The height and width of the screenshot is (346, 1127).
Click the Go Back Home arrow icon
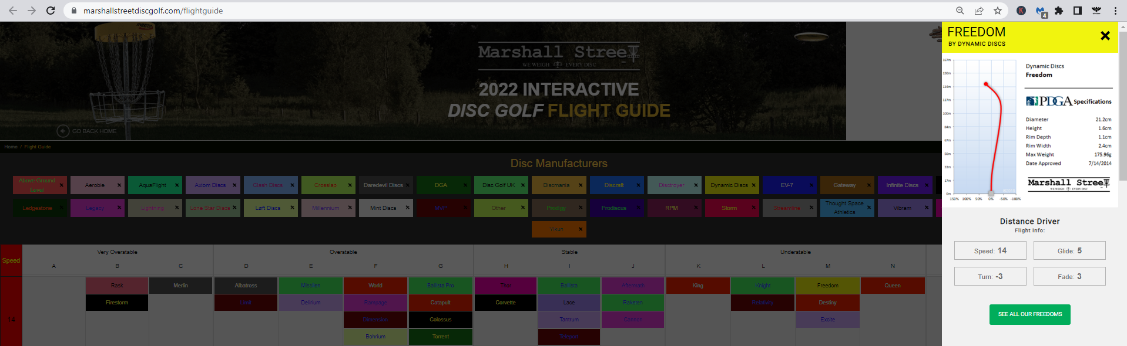(63, 131)
